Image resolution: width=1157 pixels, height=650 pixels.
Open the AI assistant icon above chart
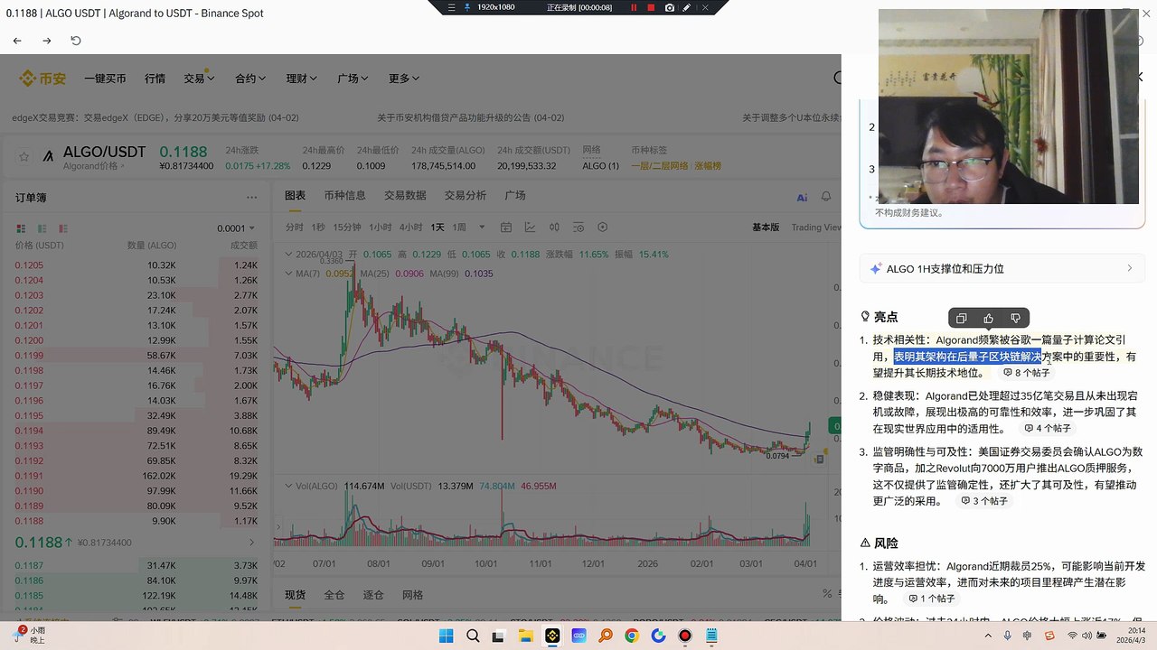[x=802, y=197]
